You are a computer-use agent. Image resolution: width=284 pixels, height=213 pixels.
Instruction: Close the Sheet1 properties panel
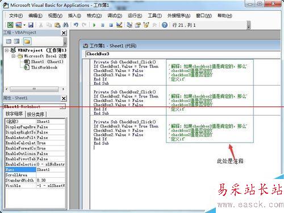tap(64, 99)
